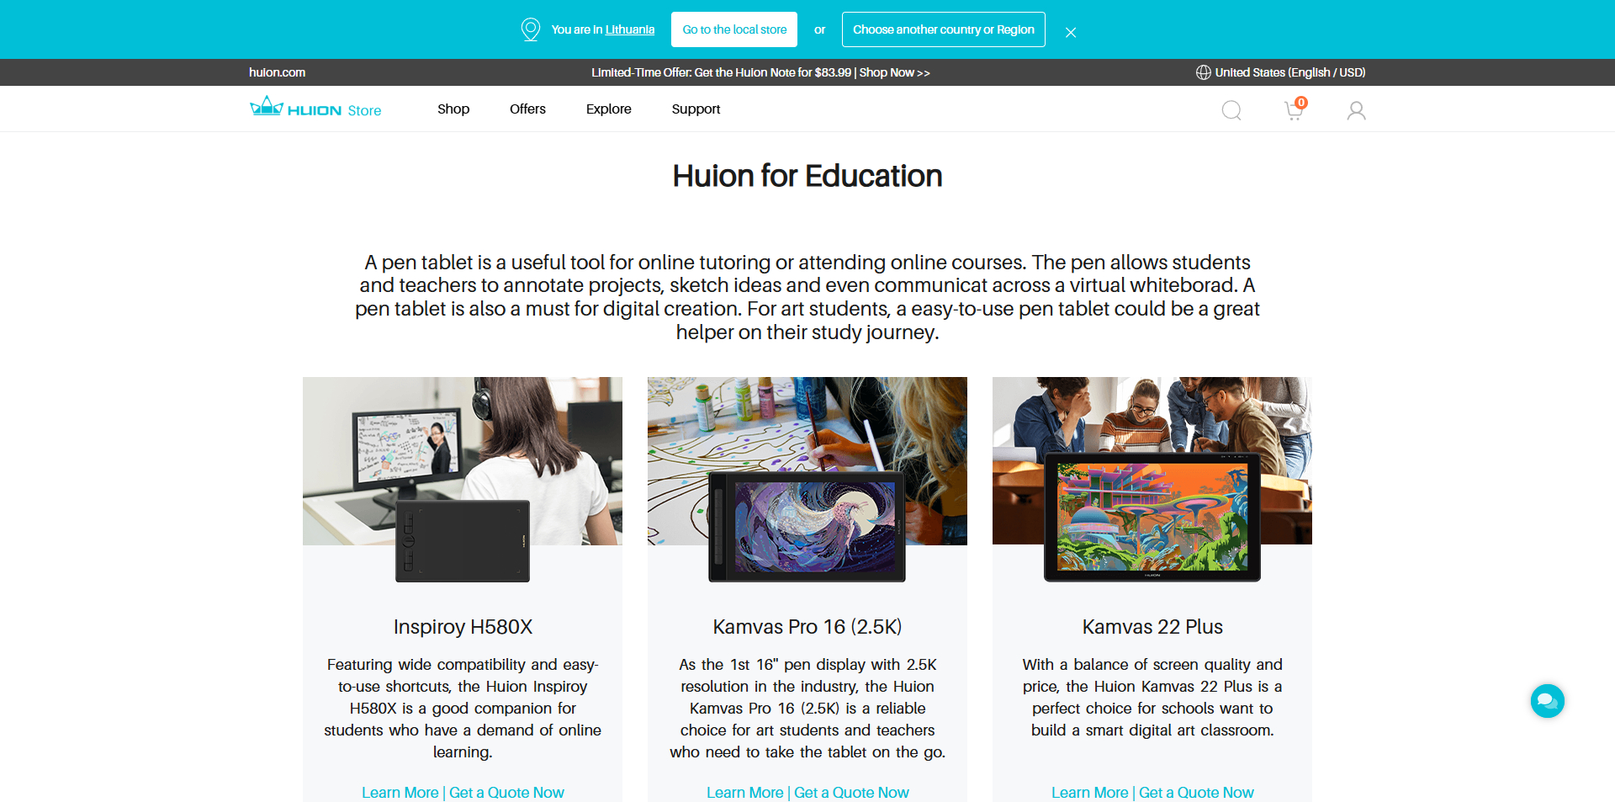Click the location pin icon in banner
This screenshot has height=802, width=1615.
click(530, 29)
